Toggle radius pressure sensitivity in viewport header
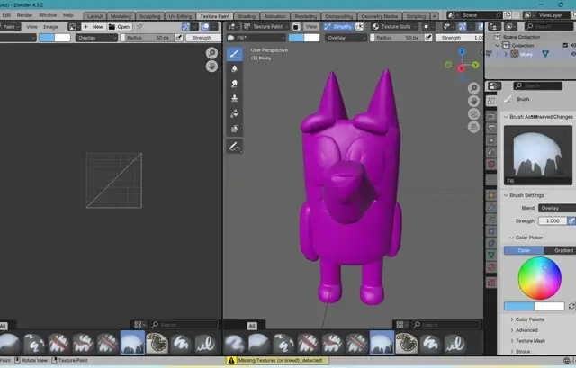This screenshot has width=576, height=368. (x=428, y=38)
